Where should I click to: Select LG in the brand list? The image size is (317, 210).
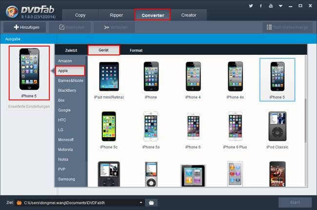70,130
